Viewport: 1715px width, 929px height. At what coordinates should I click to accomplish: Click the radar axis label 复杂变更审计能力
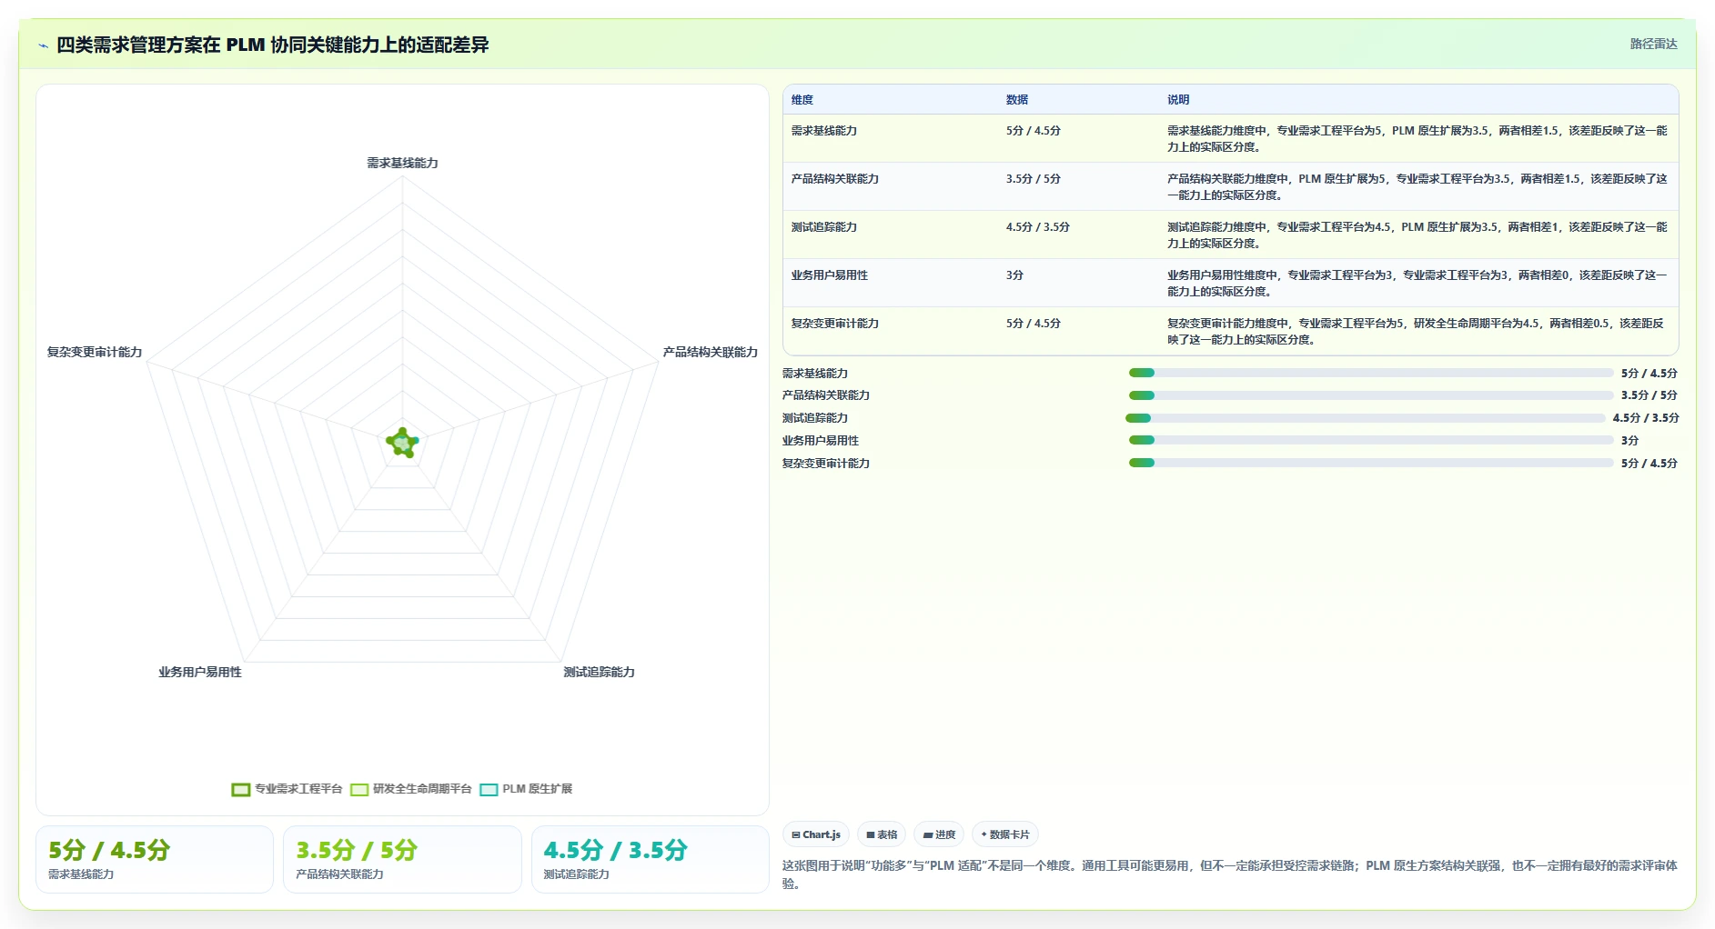tap(95, 352)
